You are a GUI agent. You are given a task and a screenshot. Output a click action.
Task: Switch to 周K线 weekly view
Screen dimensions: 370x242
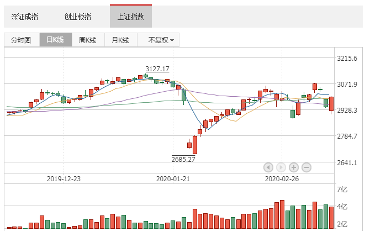[x=88, y=40]
